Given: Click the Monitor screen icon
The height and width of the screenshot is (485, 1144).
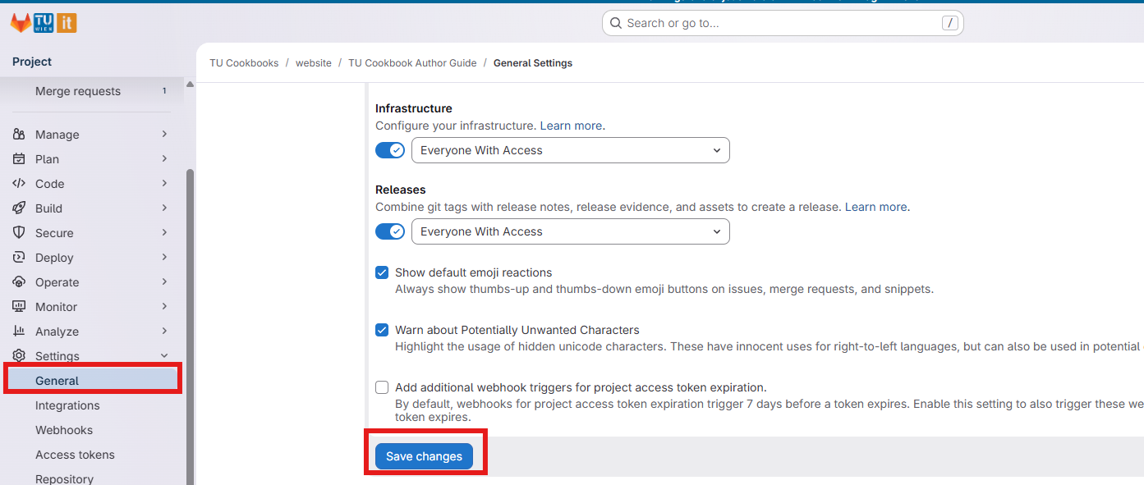Looking at the screenshot, I should click(19, 307).
